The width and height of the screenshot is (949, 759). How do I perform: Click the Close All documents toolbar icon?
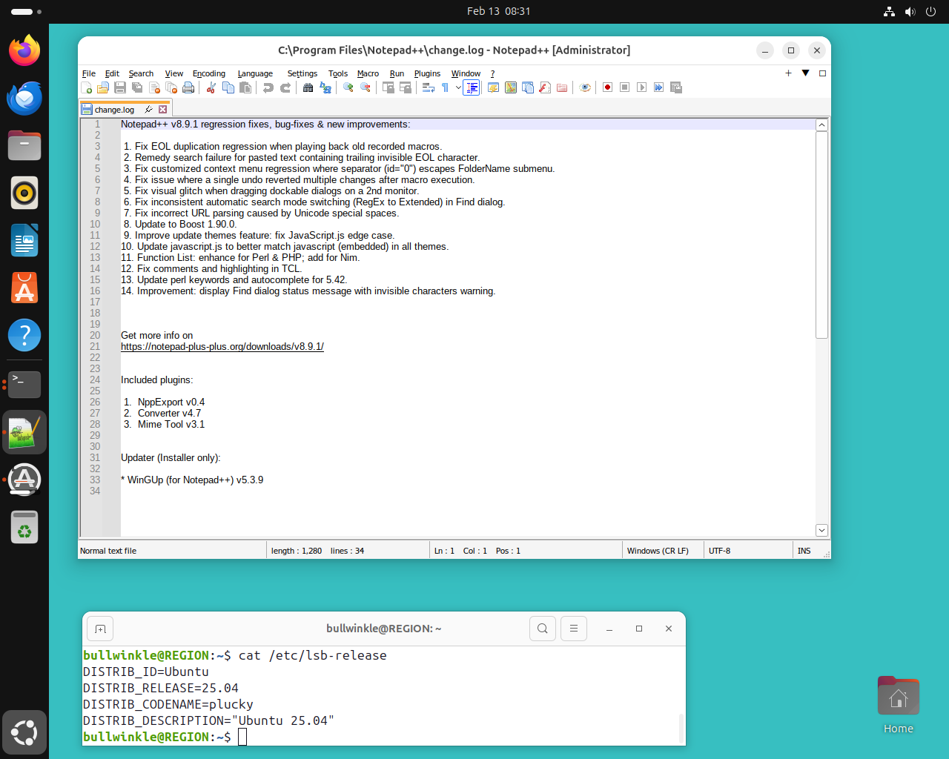[171, 87]
